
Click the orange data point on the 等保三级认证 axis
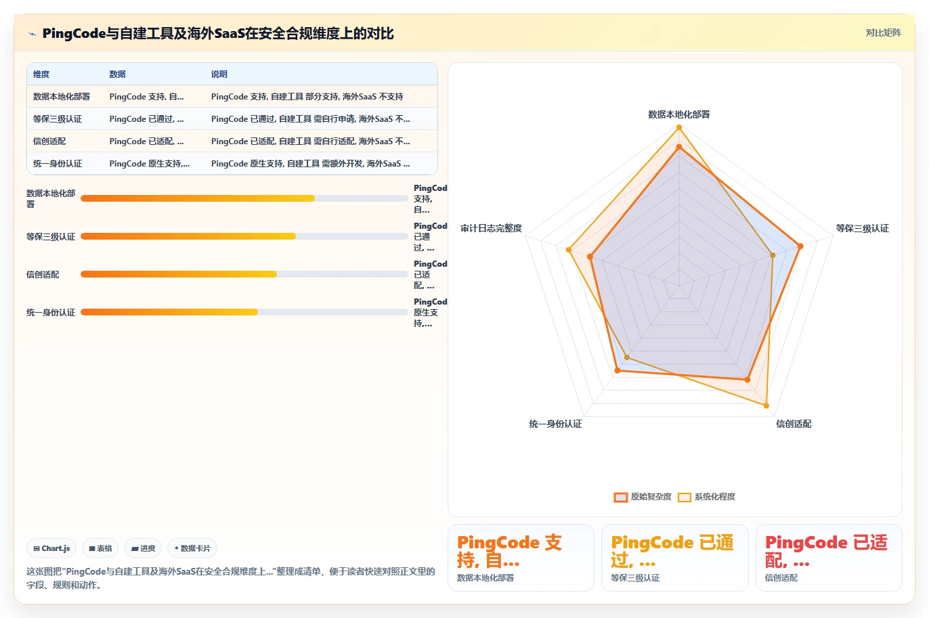point(800,246)
